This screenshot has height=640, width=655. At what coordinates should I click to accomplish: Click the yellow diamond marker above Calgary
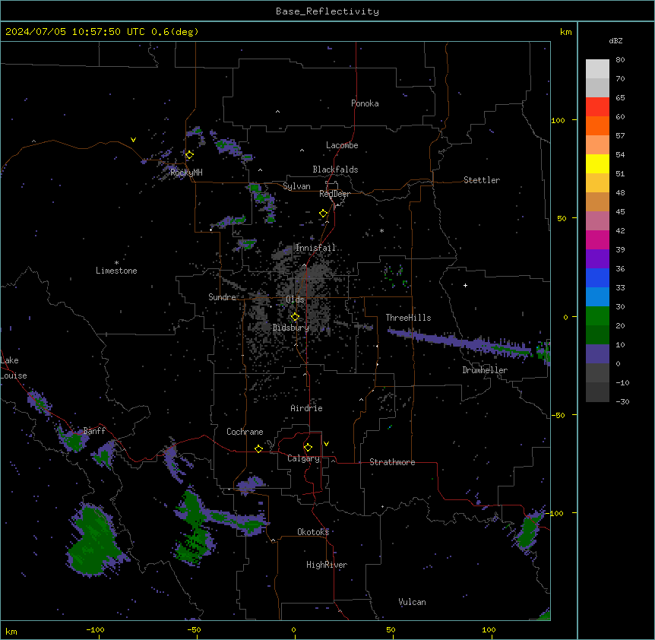[308, 448]
